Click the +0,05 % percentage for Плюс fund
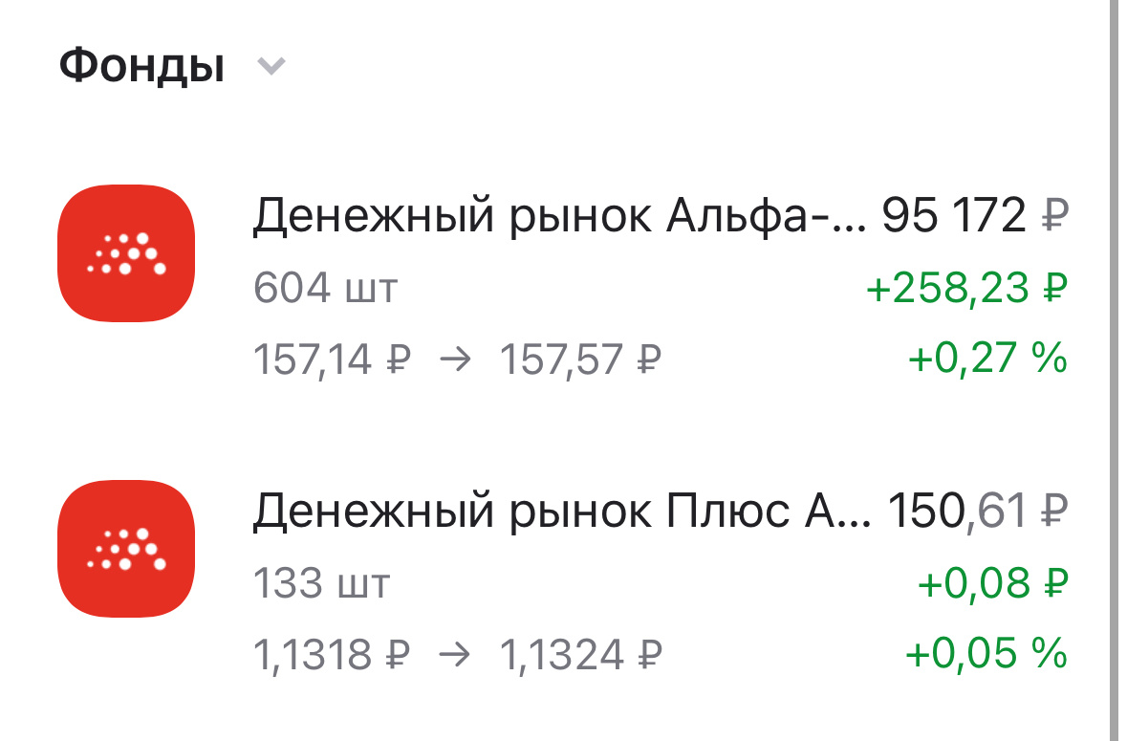Image resolution: width=1127 pixels, height=741 pixels. pos(986,655)
